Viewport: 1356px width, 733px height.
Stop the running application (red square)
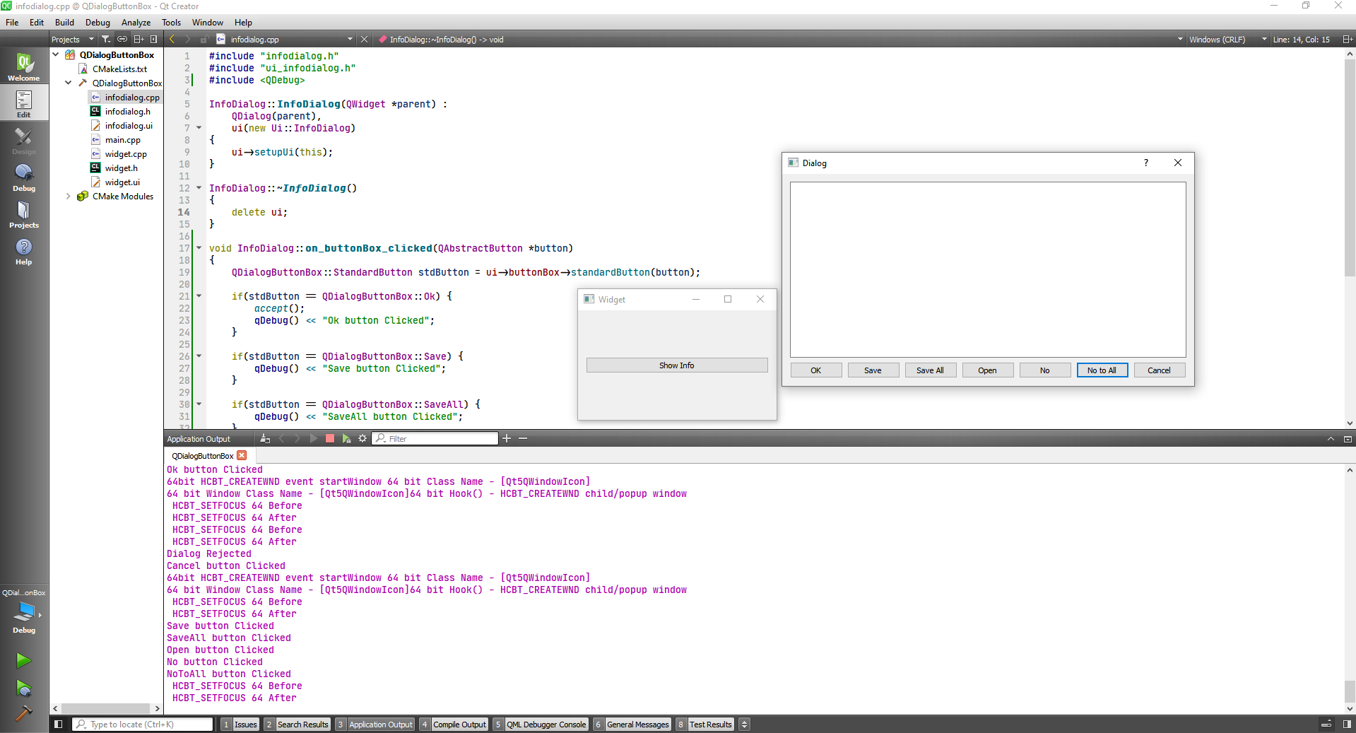[x=329, y=439]
